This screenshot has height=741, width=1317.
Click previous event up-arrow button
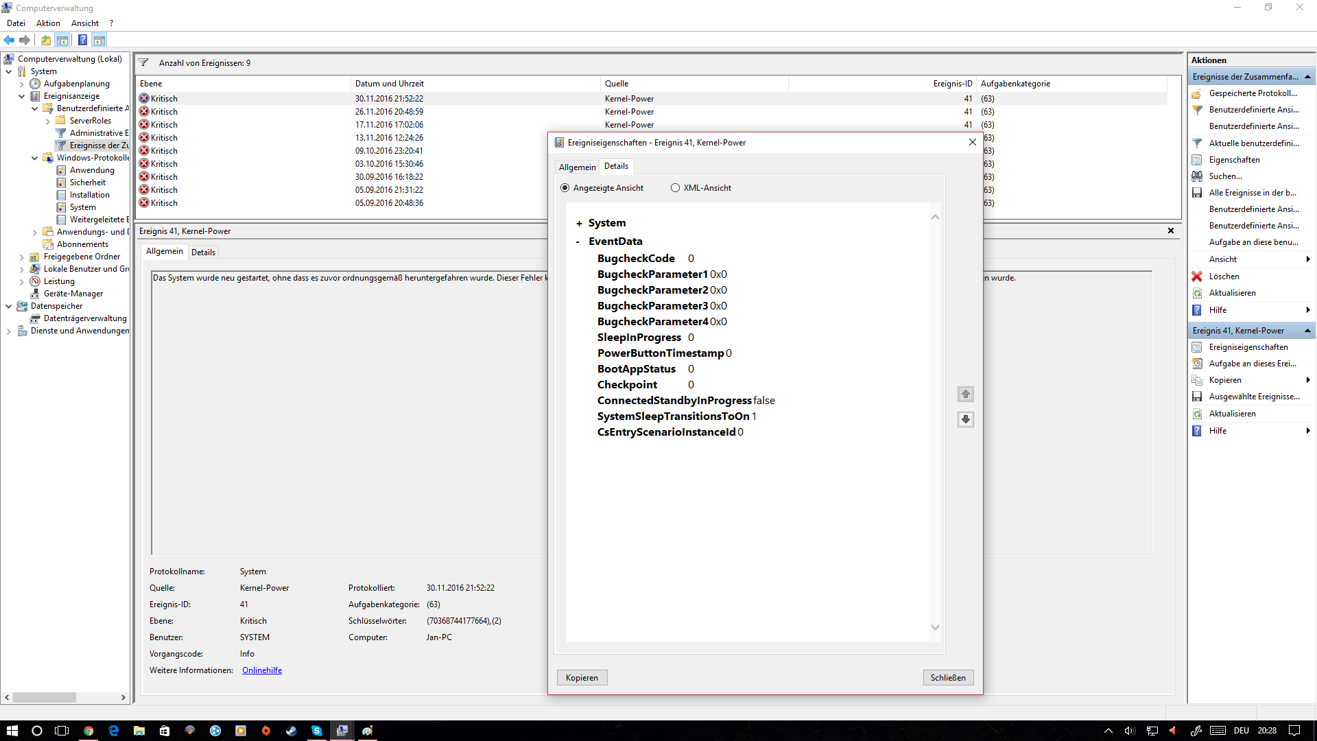click(965, 394)
